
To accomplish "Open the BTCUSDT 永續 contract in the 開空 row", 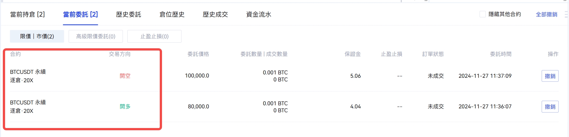I will point(28,72).
